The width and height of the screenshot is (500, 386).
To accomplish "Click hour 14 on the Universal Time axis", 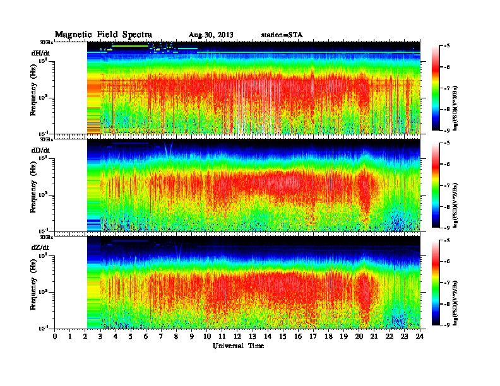I will point(268,337).
